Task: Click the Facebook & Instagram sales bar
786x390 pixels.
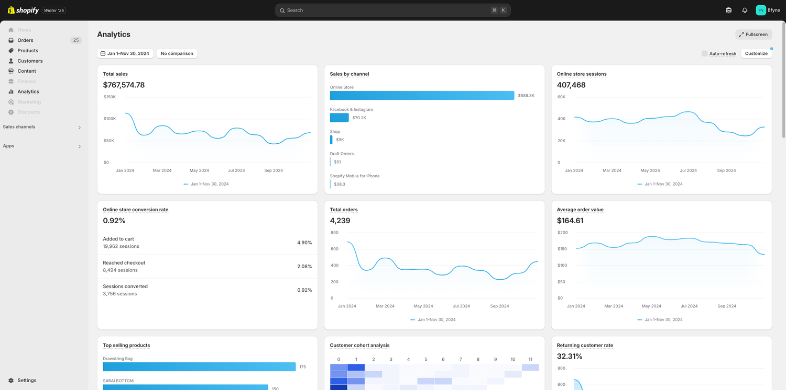Action: click(x=340, y=118)
